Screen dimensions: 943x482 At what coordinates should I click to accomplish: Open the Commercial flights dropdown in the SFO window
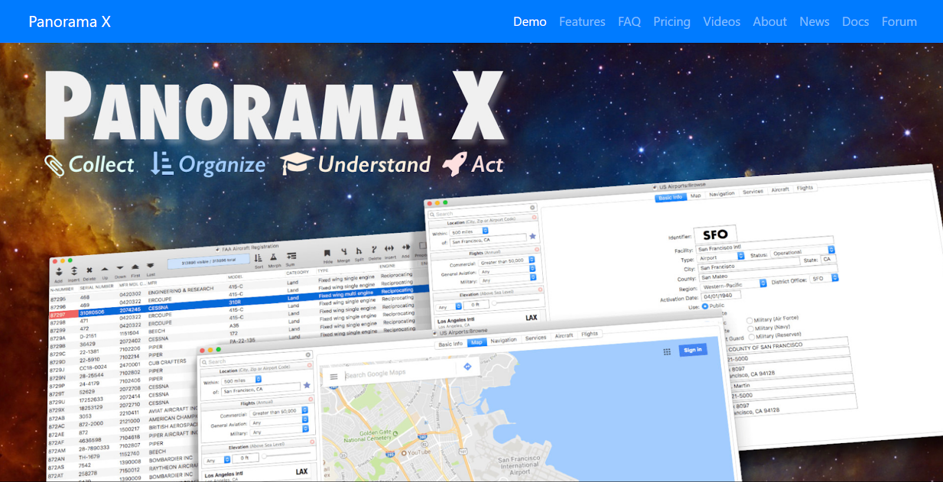(x=506, y=261)
